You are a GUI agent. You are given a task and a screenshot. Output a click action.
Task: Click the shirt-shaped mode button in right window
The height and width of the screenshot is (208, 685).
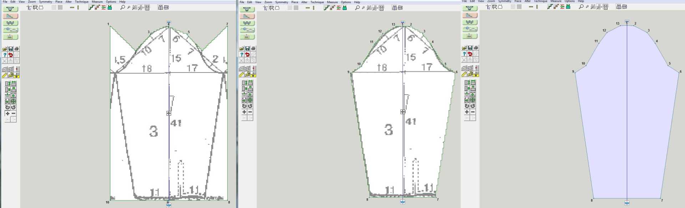(470, 9)
